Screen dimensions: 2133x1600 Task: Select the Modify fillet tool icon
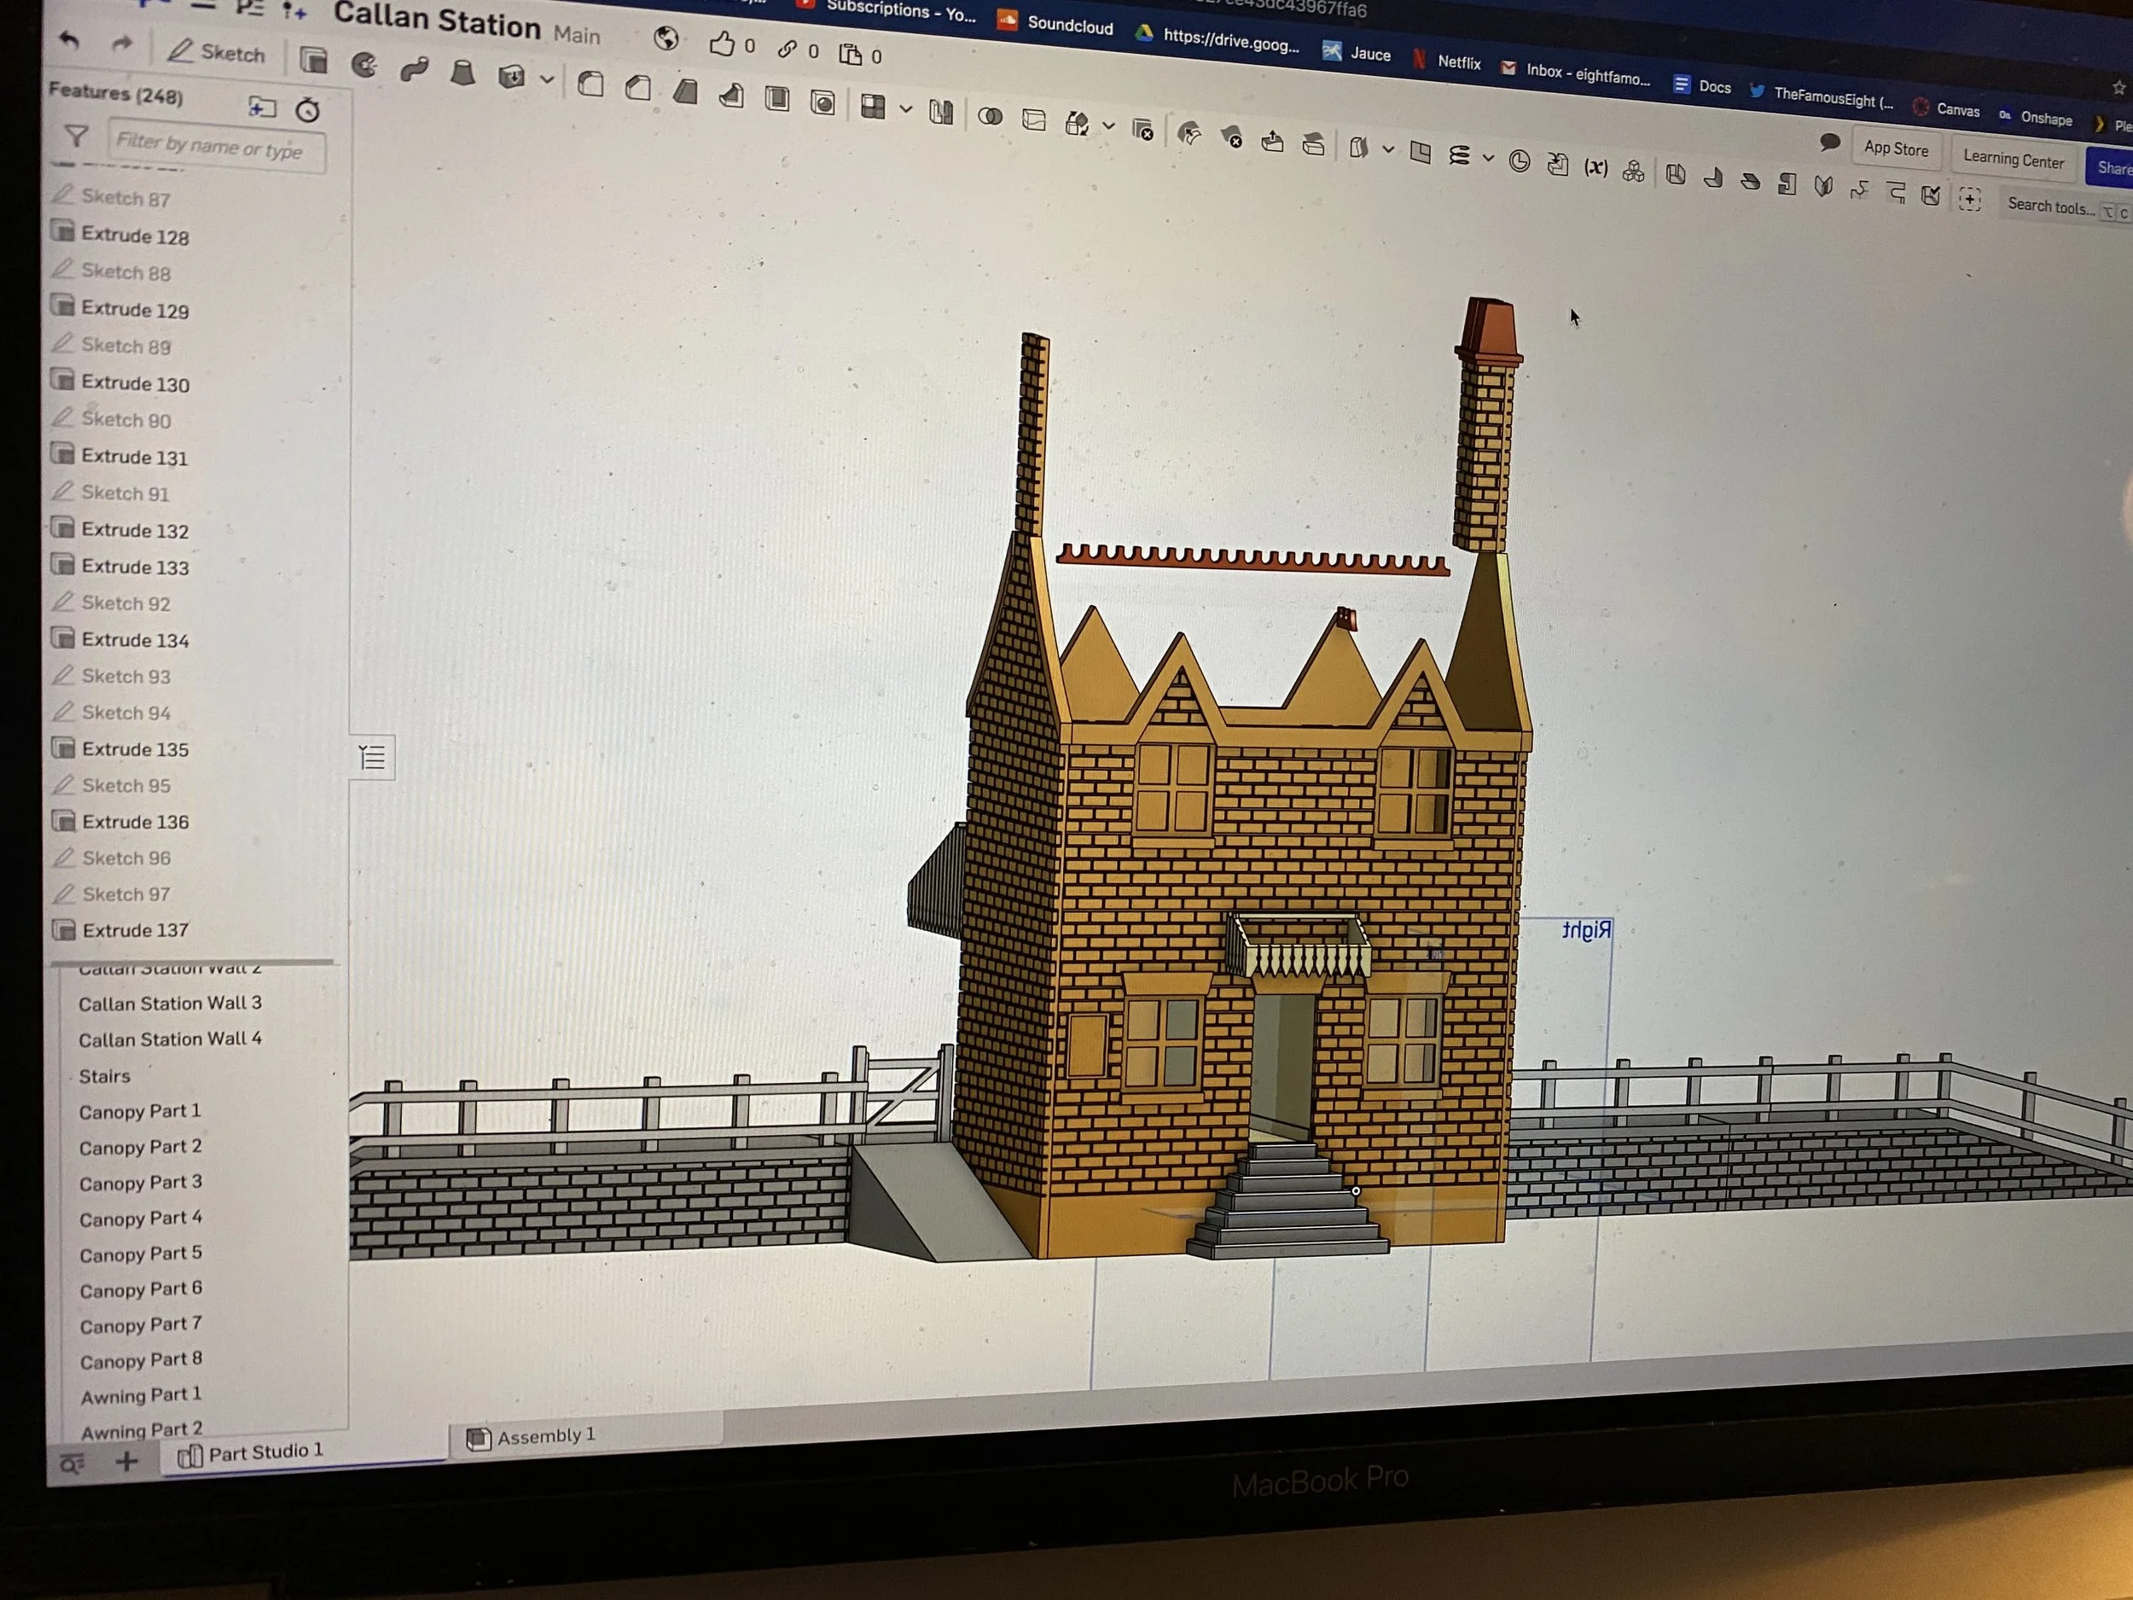coord(1190,134)
